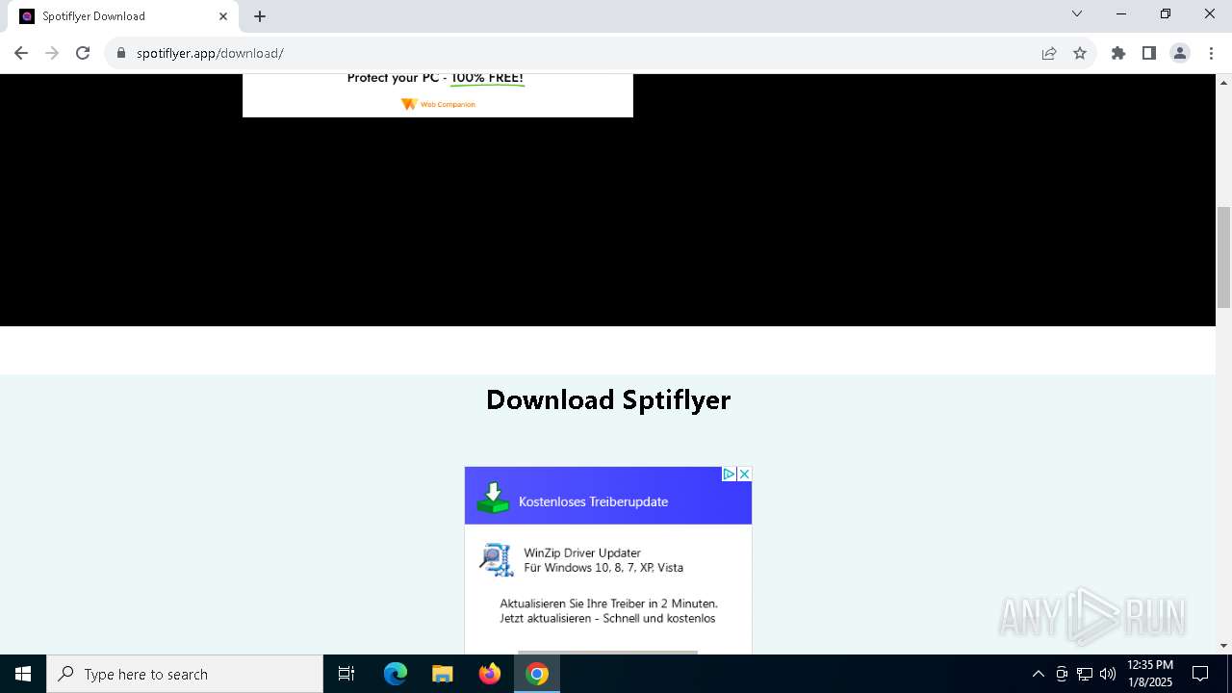Bookmark this tab with the star
Viewport: 1232px width, 693px height.
pos(1080,53)
